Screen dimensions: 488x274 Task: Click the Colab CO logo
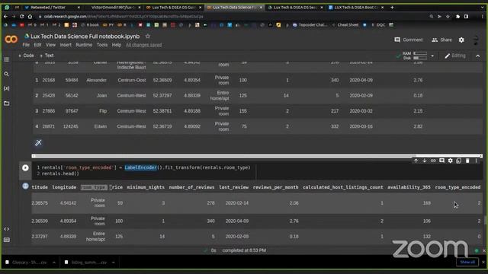(x=11, y=40)
